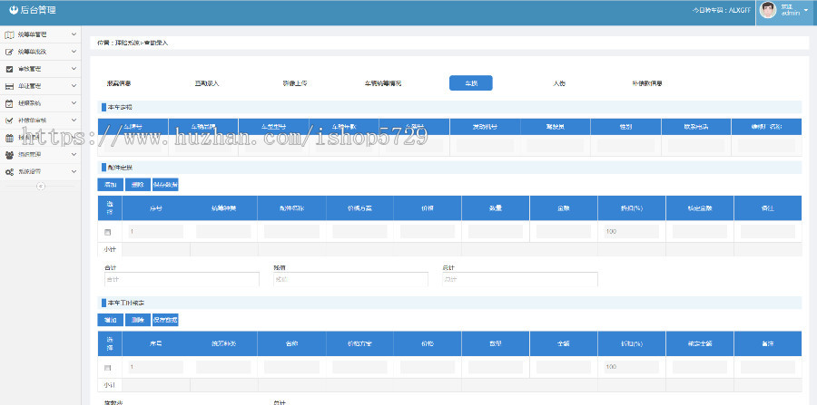Click the breadcrumb location text
Screen dimensions: 817x405
pyautogui.click(x=133, y=43)
